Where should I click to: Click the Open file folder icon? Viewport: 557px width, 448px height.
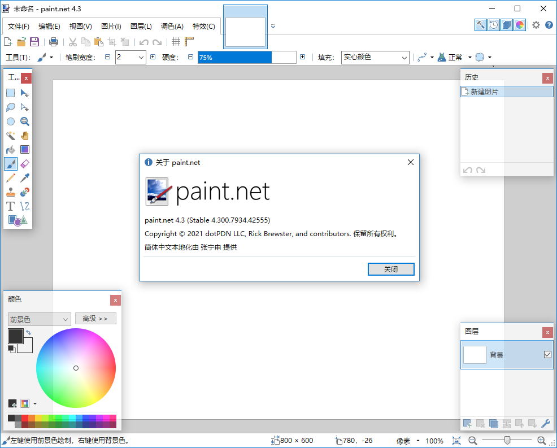21,42
